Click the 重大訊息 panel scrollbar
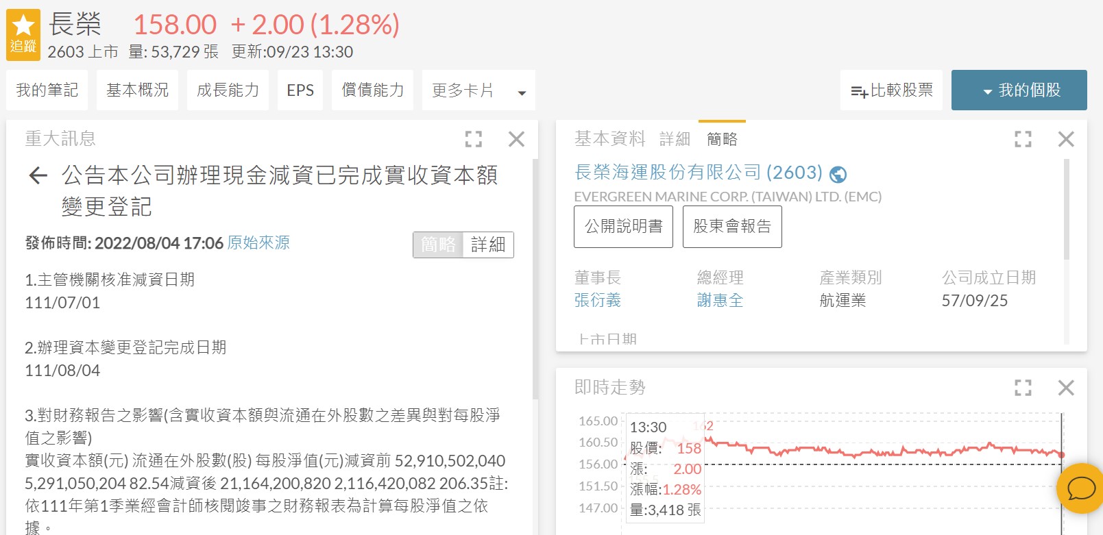The height and width of the screenshot is (535, 1103). pos(535,281)
